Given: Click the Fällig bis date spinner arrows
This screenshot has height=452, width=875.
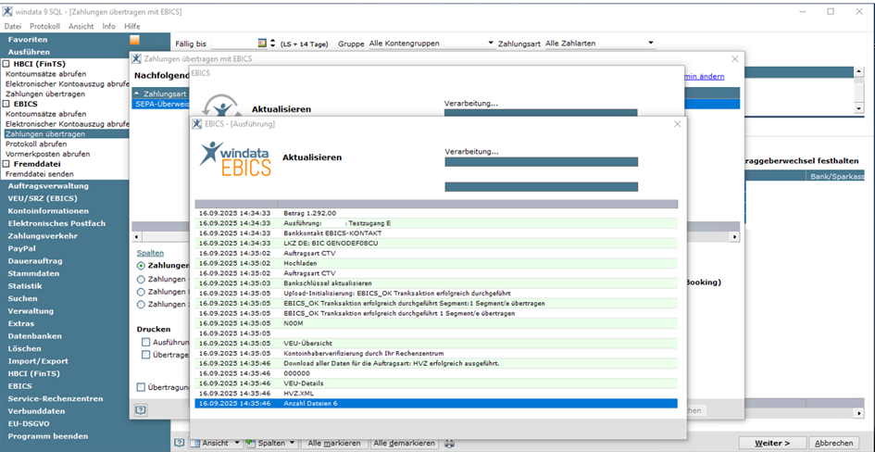Looking at the screenshot, I should click(273, 44).
